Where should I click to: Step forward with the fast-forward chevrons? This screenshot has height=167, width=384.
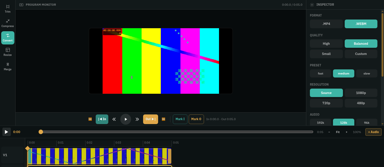point(137,119)
